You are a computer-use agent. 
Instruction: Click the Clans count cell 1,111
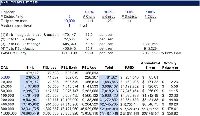pos(89,21)
